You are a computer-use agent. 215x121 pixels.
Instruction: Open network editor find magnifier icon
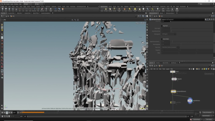click(212, 69)
